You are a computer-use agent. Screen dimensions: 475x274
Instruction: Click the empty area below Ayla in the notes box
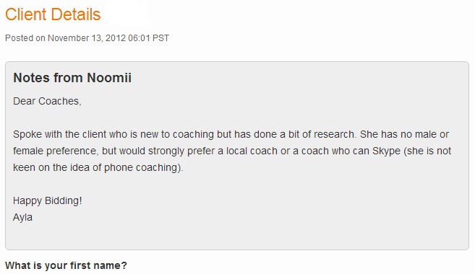click(237, 237)
